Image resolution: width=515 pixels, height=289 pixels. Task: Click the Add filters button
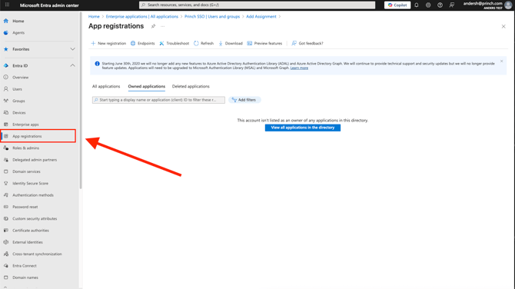[244, 100]
